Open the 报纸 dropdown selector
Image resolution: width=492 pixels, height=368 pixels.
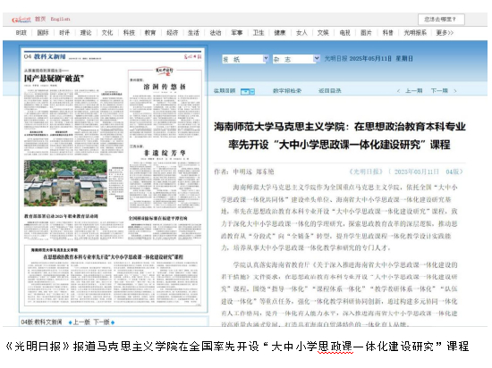[245, 59]
